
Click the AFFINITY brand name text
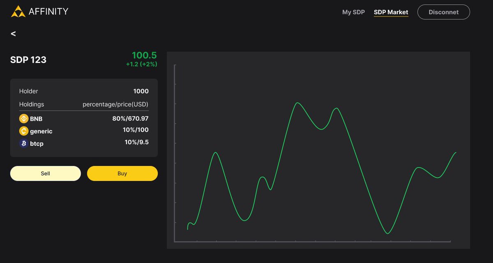(x=48, y=11)
